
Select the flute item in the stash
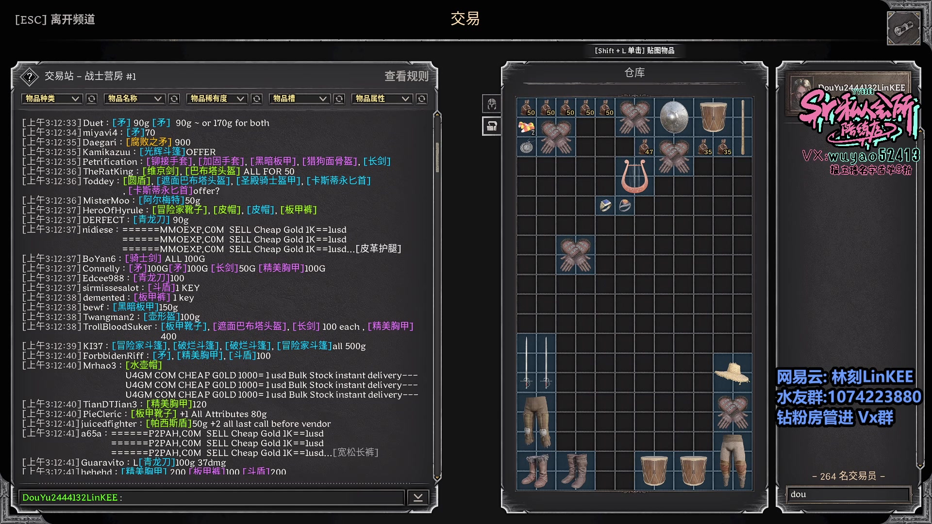coord(743,127)
